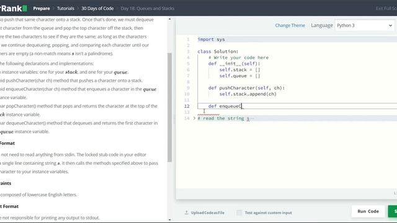Select Day 18: Queues and Stacks breadcrumb
The height and width of the screenshot is (223, 397).
point(148,8)
